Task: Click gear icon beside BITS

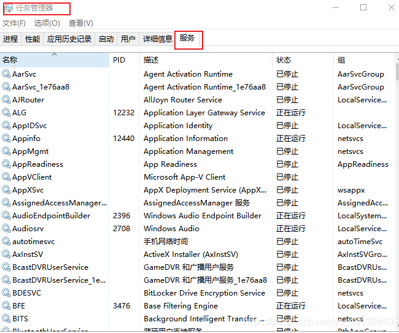Action: [6, 318]
